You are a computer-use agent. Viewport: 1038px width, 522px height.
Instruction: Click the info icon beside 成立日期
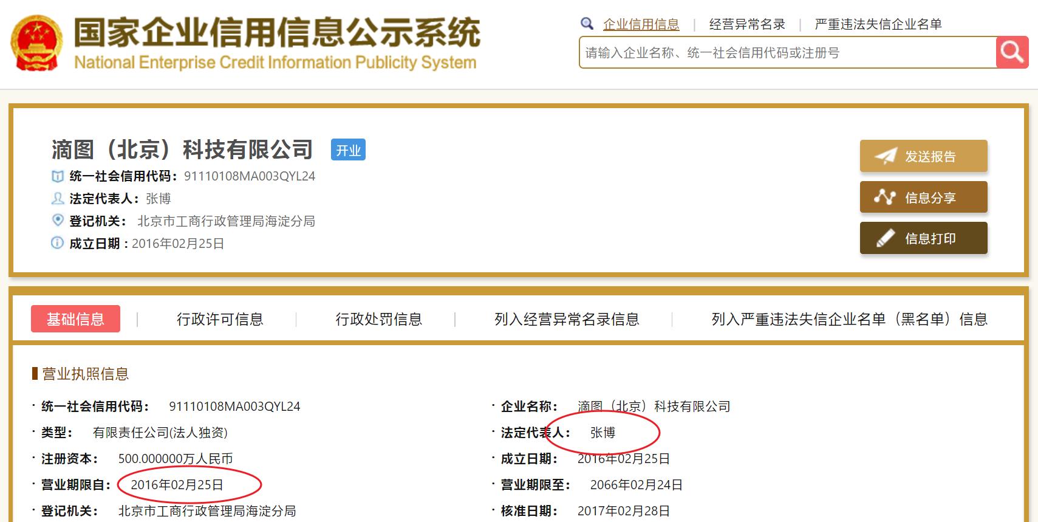coord(57,243)
